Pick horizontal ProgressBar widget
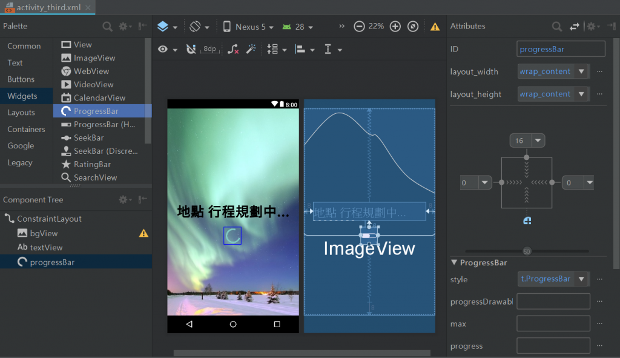This screenshot has width=620, height=358. point(99,124)
